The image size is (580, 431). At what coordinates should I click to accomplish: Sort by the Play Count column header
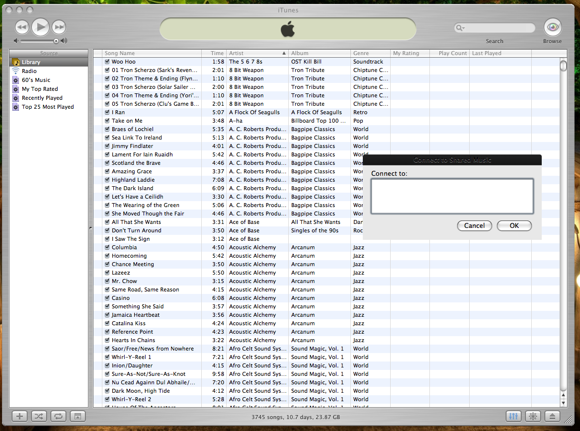click(449, 53)
